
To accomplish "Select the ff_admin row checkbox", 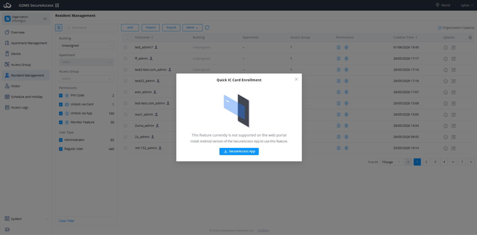I will click(125, 58).
